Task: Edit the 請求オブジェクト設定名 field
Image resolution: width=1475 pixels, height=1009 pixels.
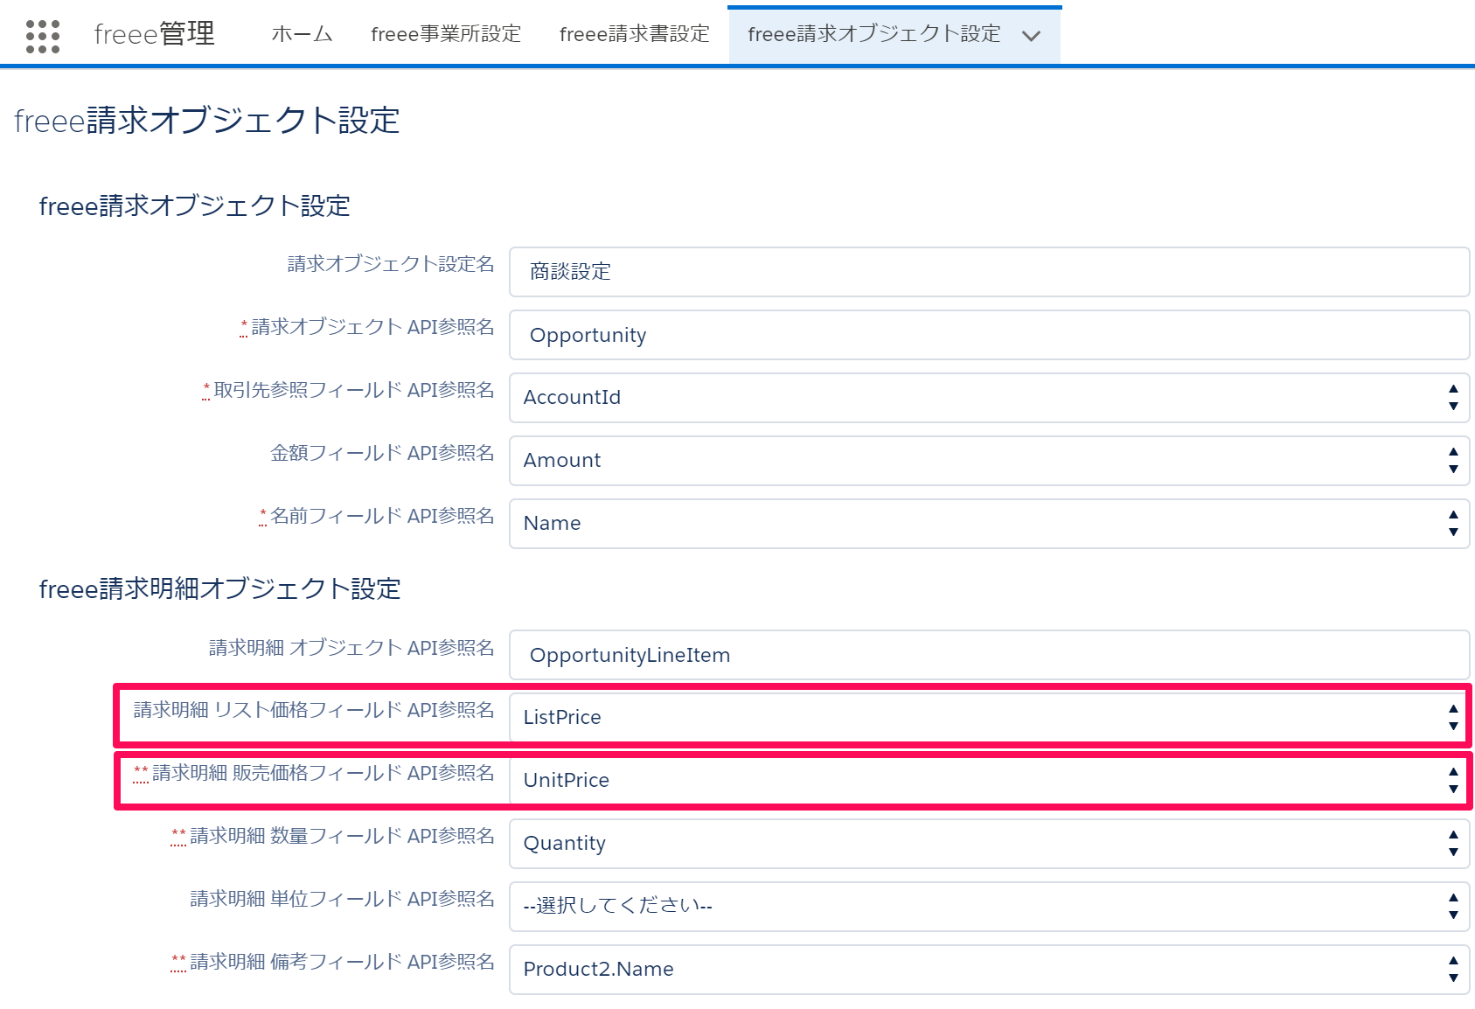Action: pyautogui.click(x=989, y=272)
